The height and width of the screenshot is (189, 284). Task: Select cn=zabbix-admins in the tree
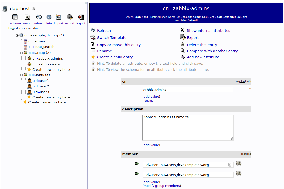(x=48, y=58)
